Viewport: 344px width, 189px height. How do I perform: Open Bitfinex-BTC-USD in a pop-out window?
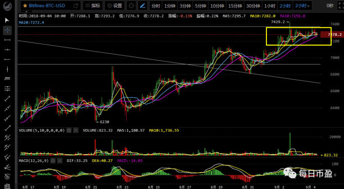tap(75, 6)
